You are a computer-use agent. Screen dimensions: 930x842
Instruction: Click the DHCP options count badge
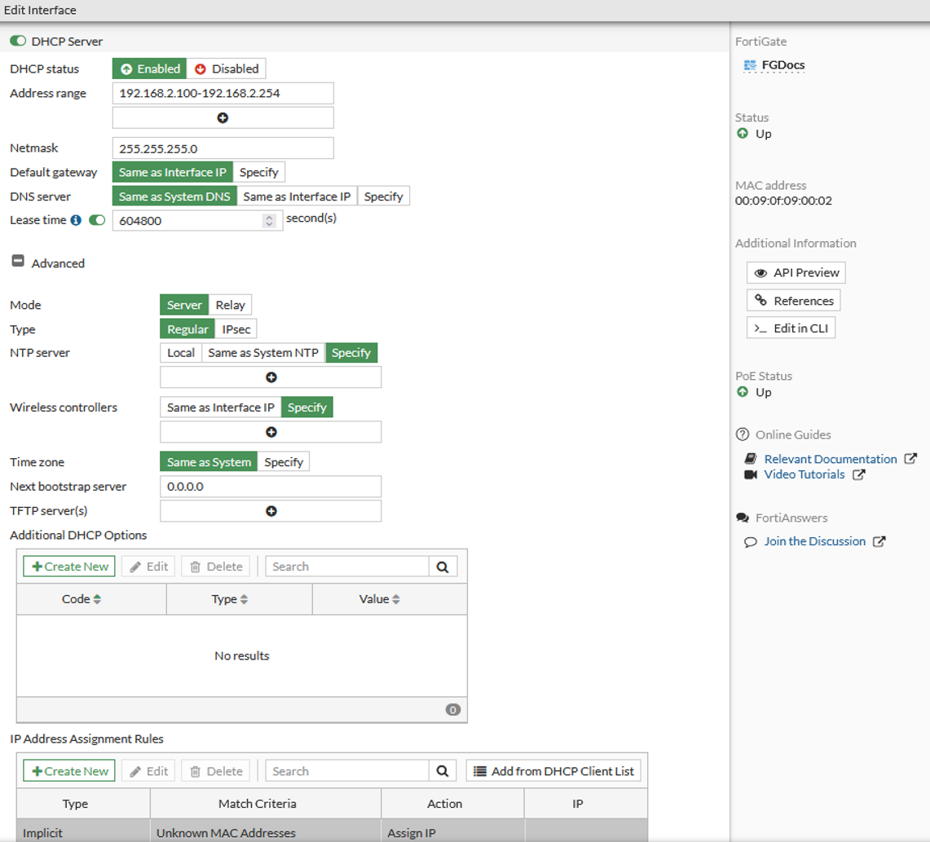click(x=452, y=709)
